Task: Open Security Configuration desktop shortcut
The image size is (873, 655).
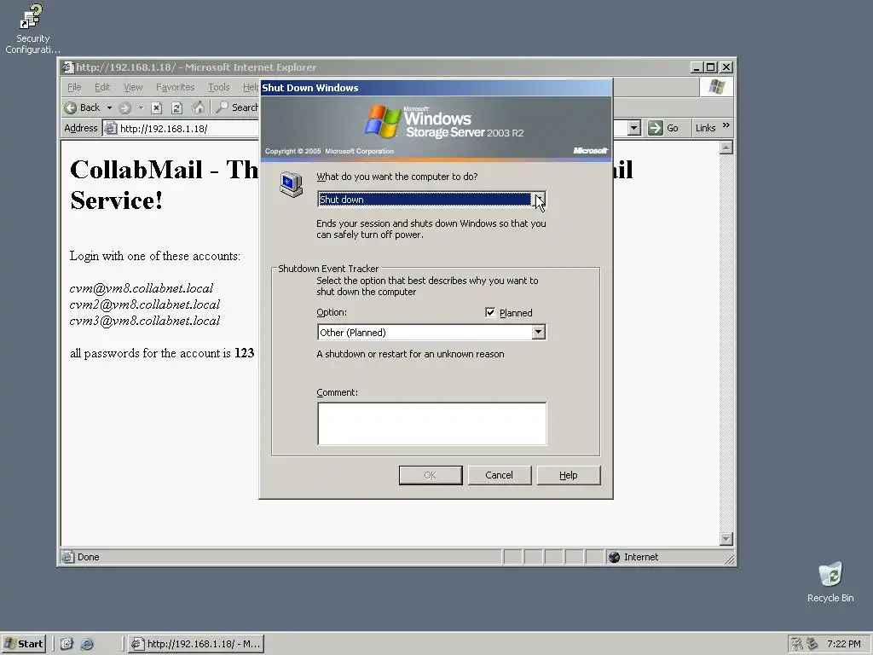Action: [32, 29]
